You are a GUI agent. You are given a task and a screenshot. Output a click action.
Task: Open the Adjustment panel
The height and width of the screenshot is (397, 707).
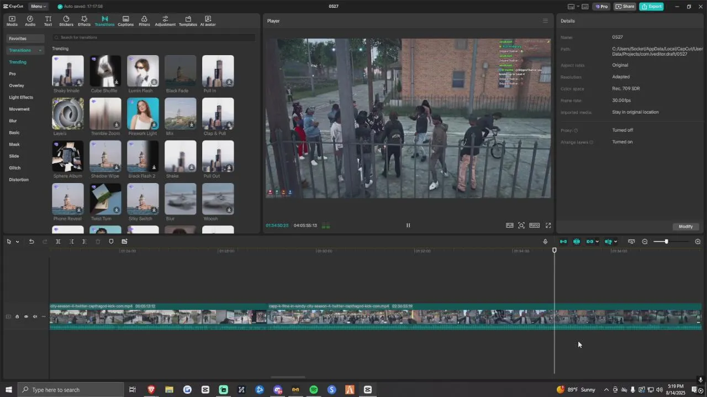[165, 21]
